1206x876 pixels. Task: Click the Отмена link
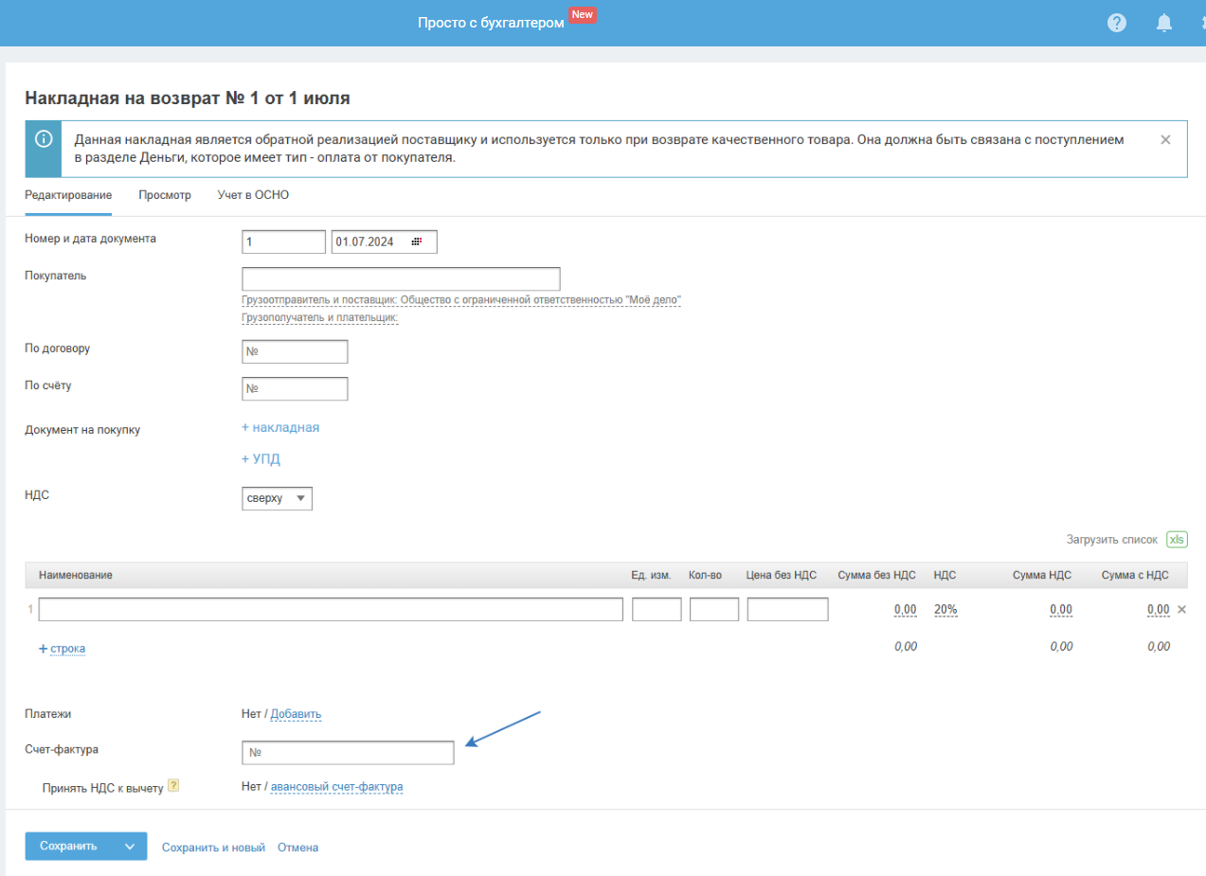pyautogui.click(x=297, y=848)
